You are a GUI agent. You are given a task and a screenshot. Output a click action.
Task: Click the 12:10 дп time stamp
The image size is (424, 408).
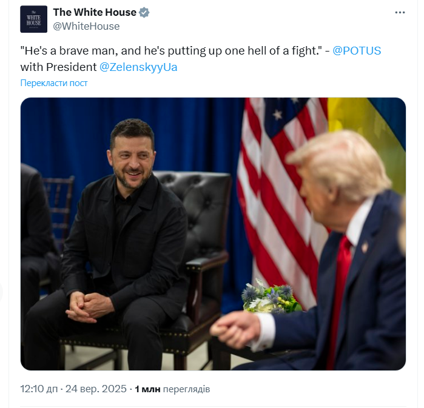(39, 389)
